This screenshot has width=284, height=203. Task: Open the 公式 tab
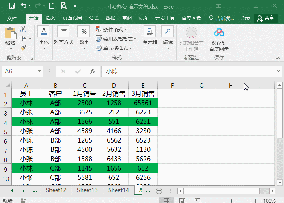tap(94, 18)
